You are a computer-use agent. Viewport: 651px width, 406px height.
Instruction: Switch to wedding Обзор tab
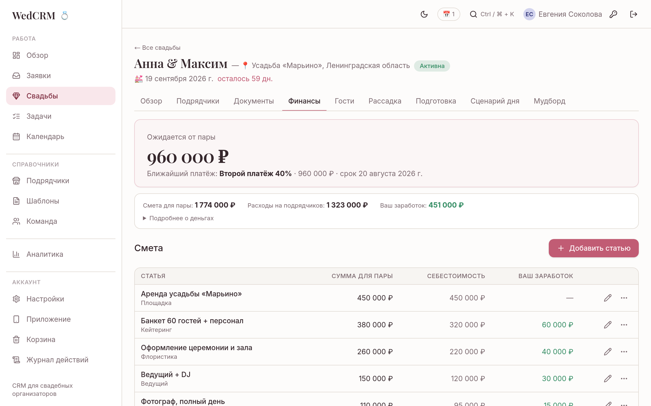151,101
